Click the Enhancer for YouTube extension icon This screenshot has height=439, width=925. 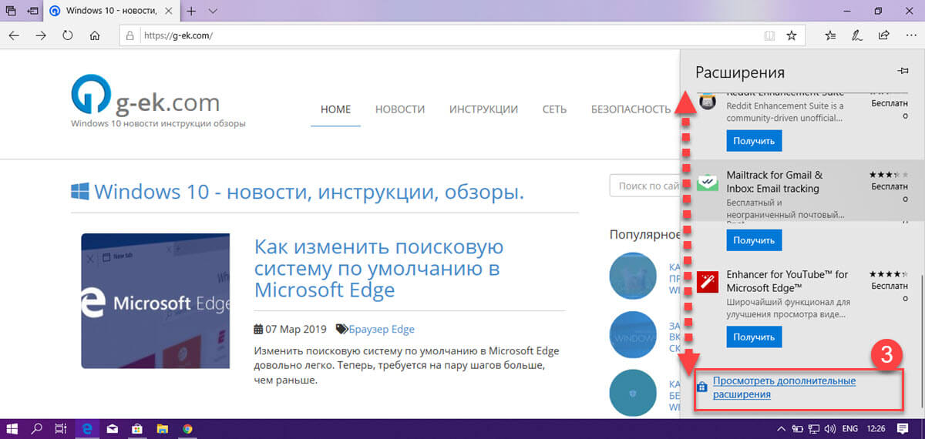click(x=708, y=281)
